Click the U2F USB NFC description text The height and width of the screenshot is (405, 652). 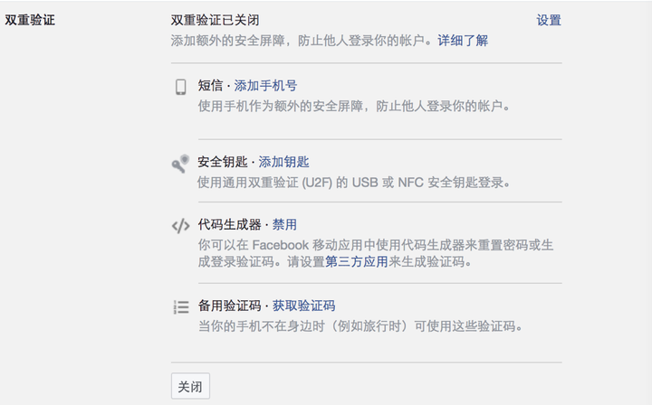[x=354, y=183]
